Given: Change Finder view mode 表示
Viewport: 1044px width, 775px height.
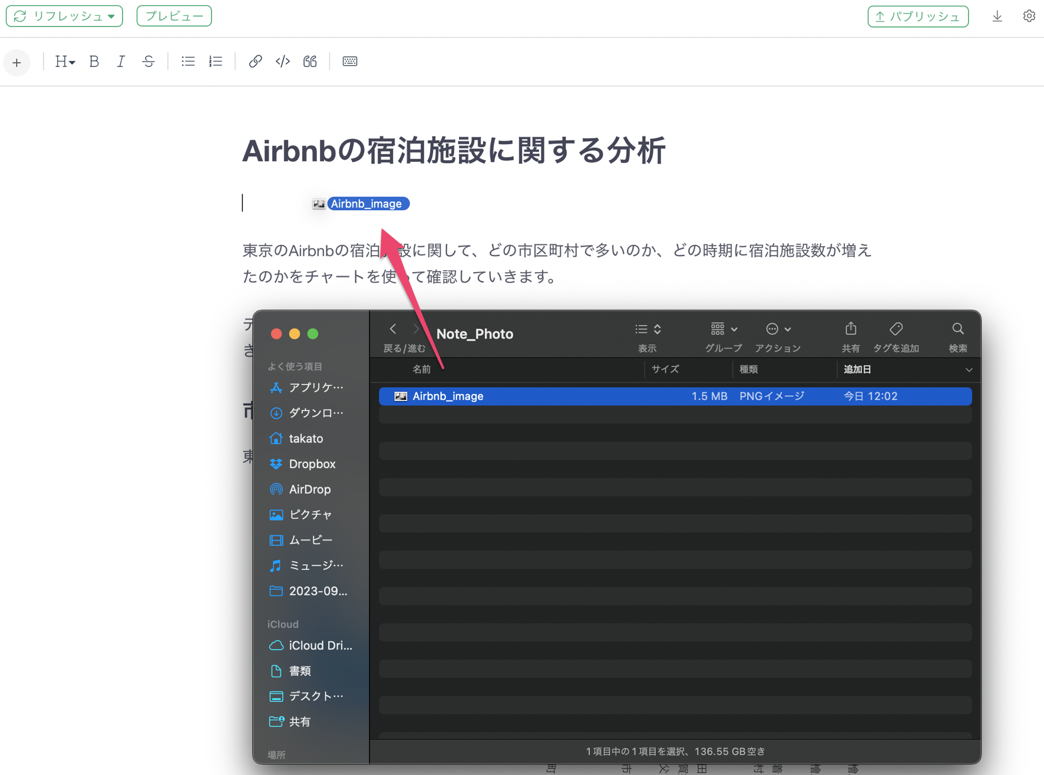Looking at the screenshot, I should 648,329.
